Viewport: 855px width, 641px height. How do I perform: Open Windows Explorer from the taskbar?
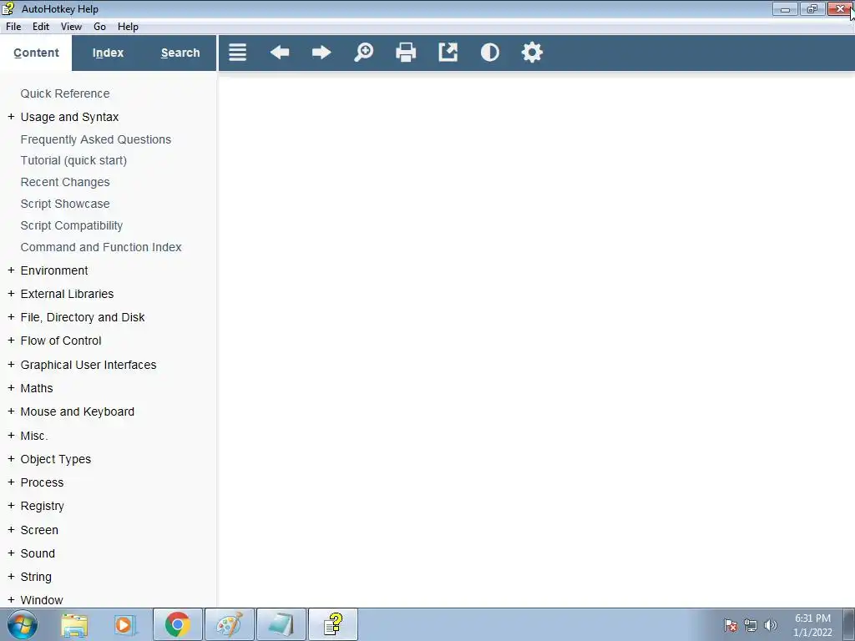coord(74,624)
